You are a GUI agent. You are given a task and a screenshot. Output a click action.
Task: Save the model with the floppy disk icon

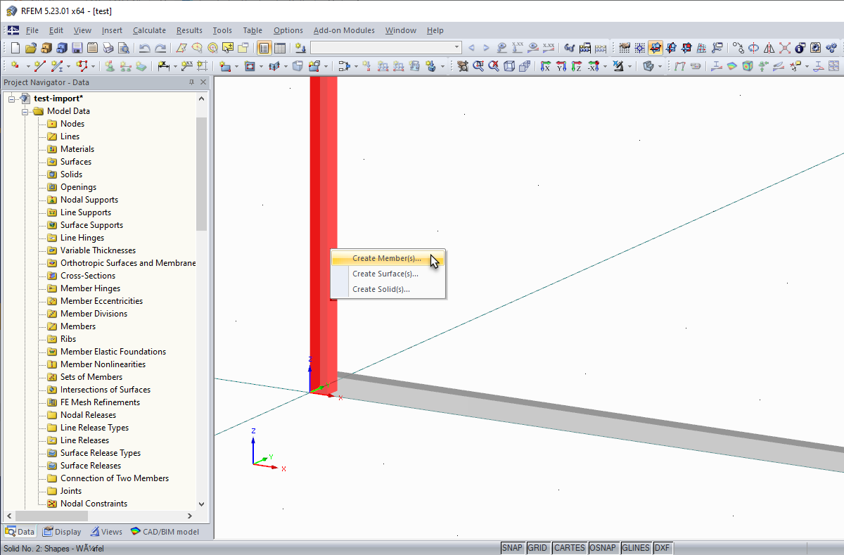coord(77,48)
